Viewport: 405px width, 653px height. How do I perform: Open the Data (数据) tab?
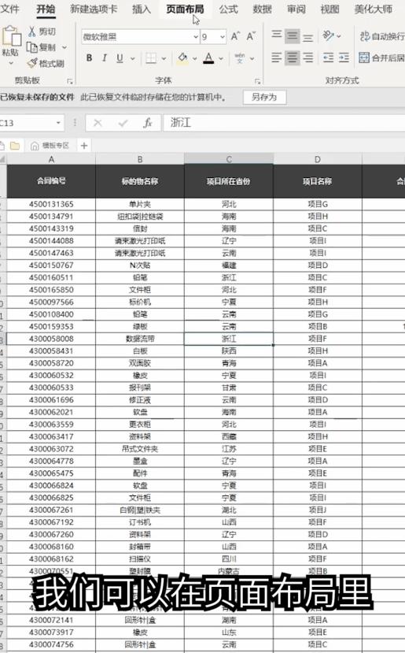(x=263, y=9)
